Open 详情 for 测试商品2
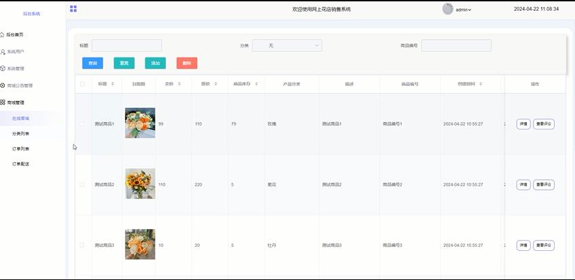 coord(523,185)
